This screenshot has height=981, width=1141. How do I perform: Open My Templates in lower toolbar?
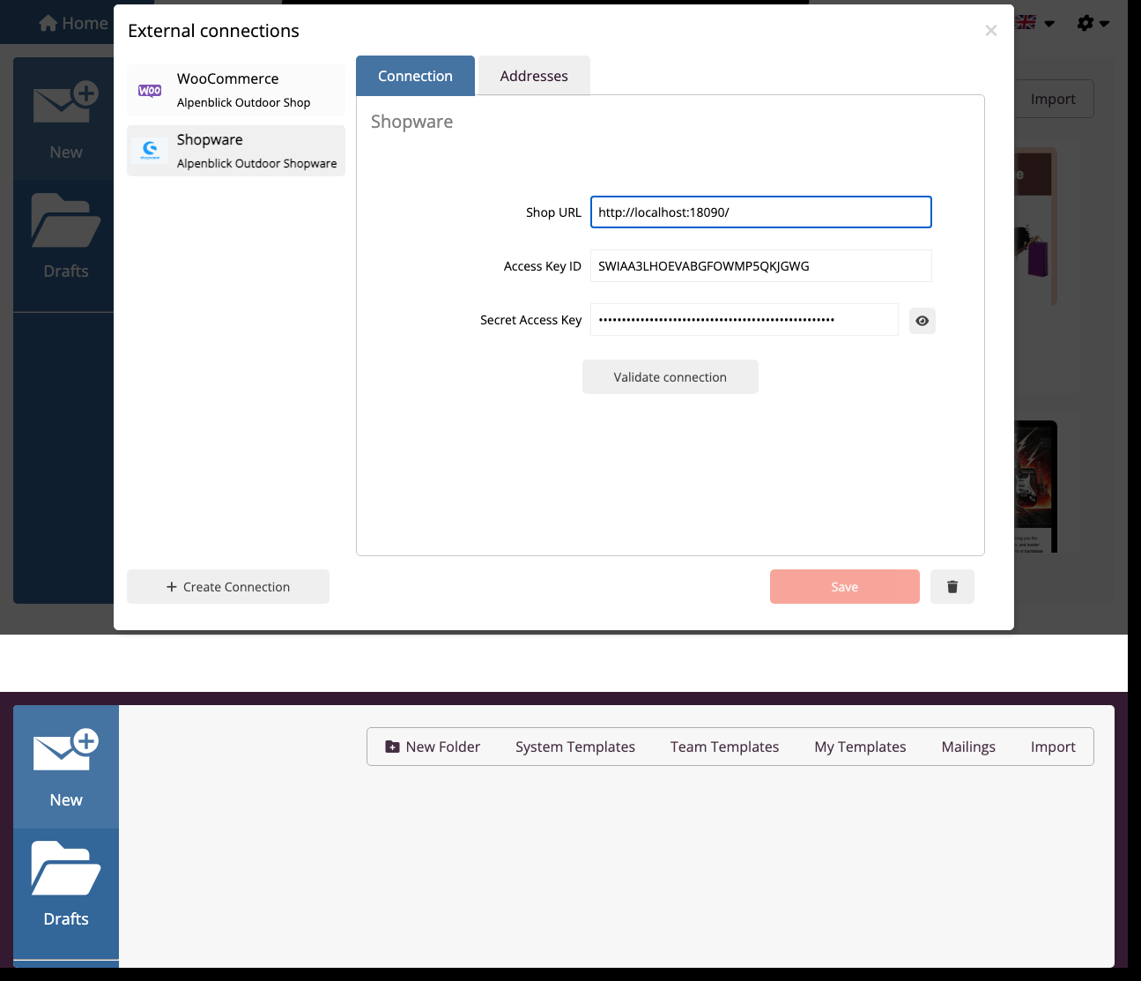861,747
